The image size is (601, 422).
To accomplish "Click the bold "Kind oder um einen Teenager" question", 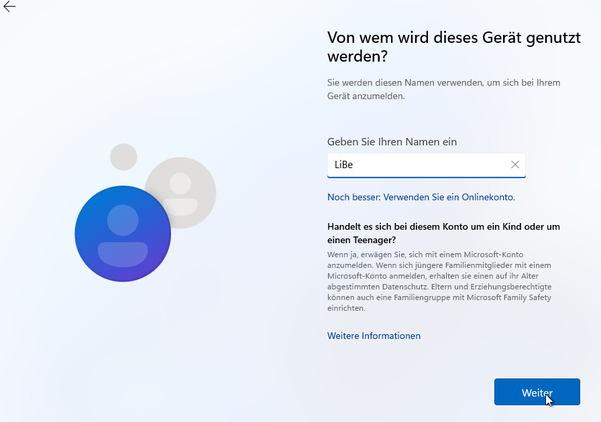I will [x=443, y=232].
